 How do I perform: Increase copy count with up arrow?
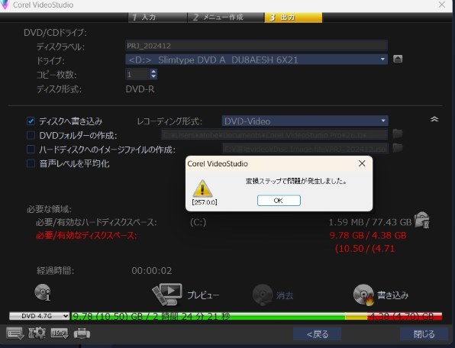(x=153, y=71)
